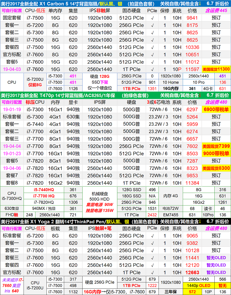Click the price 9841 in X1 Carbon table
231x295 pixels.
(x=192, y=18)
